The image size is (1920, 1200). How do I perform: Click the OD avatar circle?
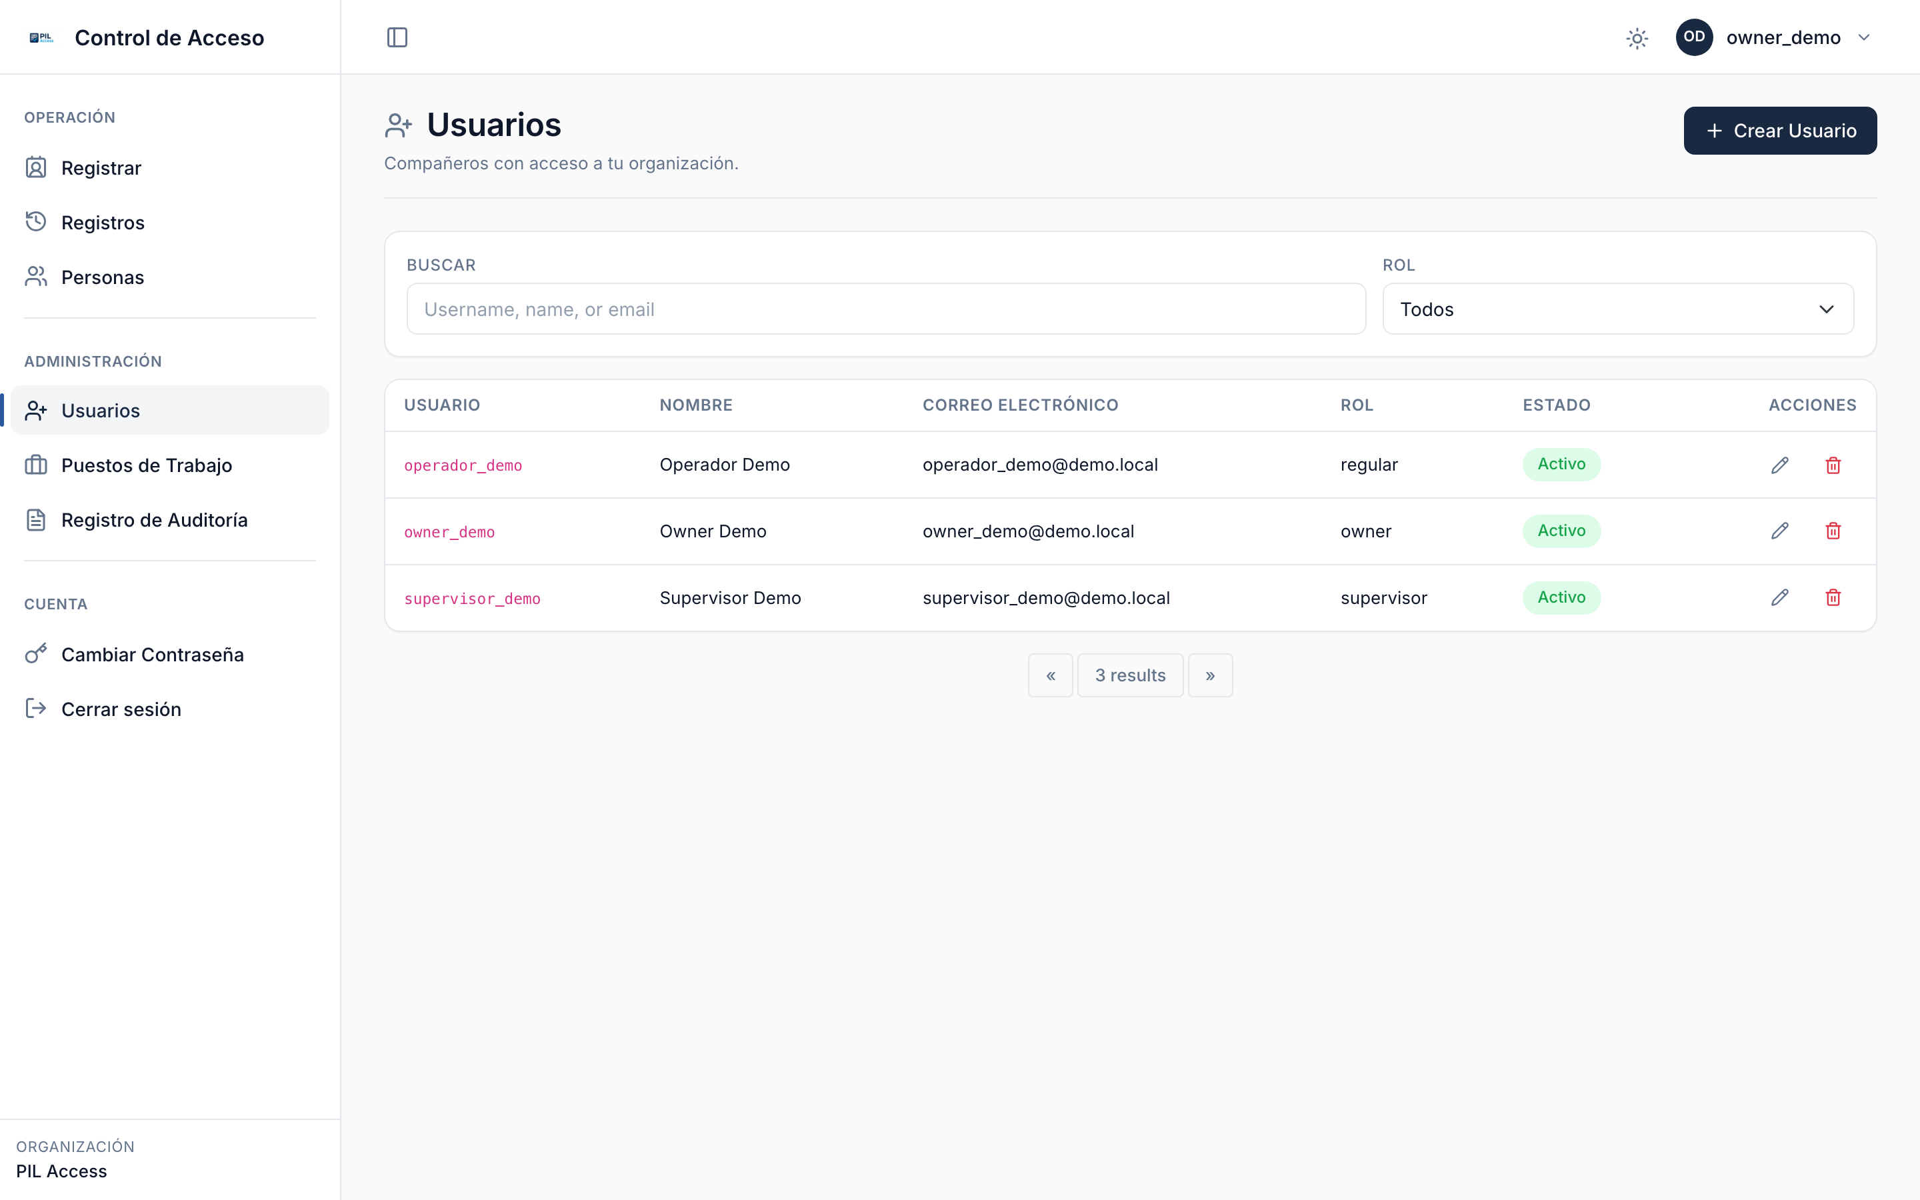[x=1694, y=37]
